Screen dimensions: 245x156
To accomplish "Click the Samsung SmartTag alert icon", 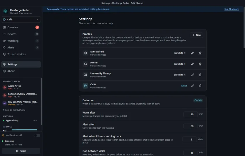I will pyautogui.click(x=5, y=95).
